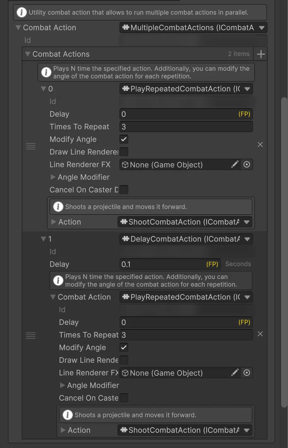288x448 pixels.
Task: Click Times To Repeat field in element 1
Action: [186, 335]
